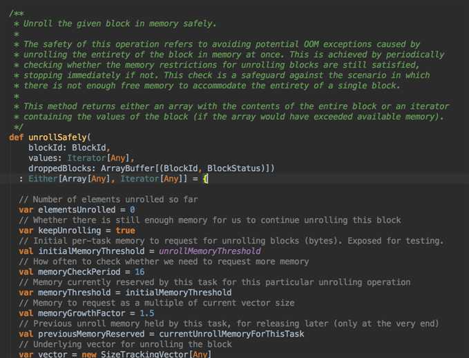Click currentUnrollMemoryForThisTask reference
This screenshot has height=358, width=469.
(x=231, y=334)
